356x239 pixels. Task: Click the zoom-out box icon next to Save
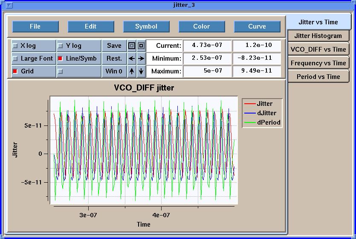coord(132,46)
